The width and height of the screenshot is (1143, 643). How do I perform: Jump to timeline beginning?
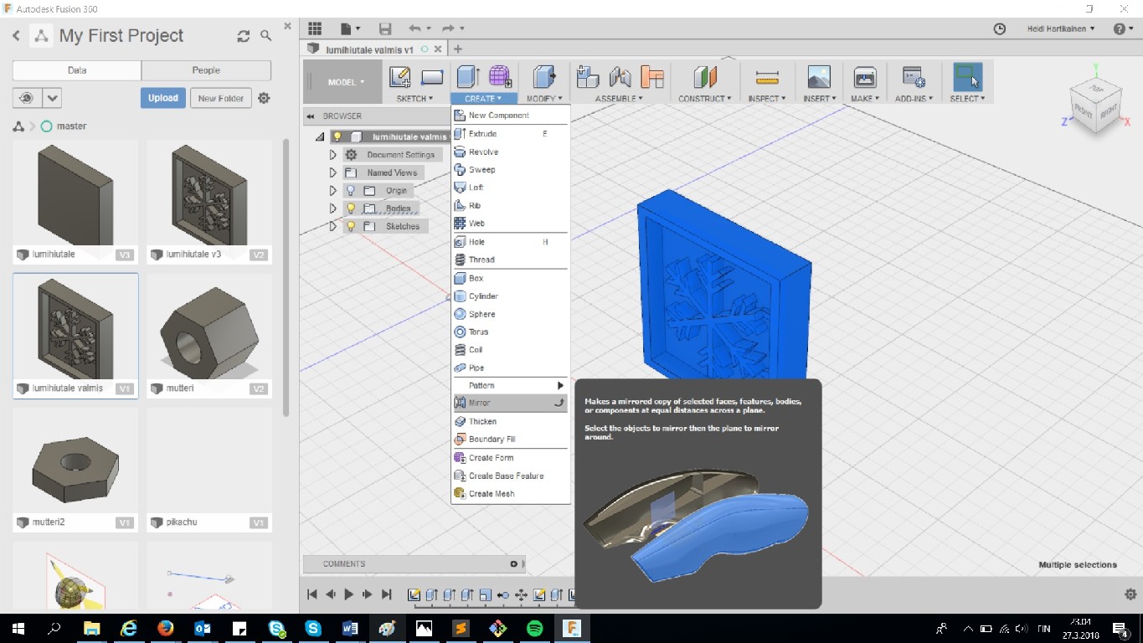[x=311, y=594]
